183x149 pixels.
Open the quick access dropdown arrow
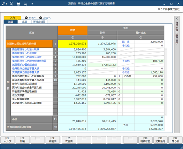(32, 4)
